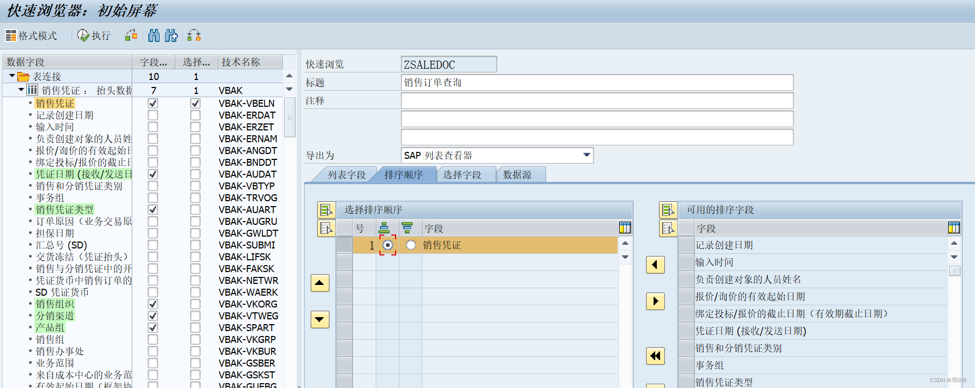Viewport: 975px width, 388px height.
Task: Move selected sort field up
Action: click(x=320, y=283)
